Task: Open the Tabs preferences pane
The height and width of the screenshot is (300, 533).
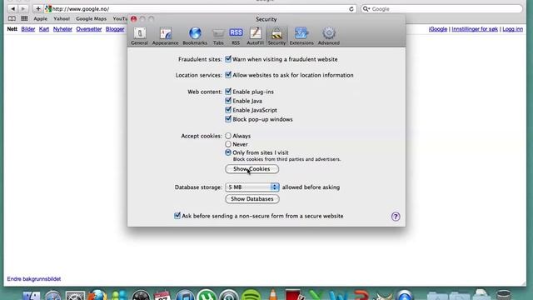Action: click(x=218, y=36)
